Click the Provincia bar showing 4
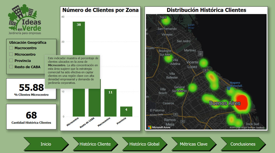 coord(126,112)
